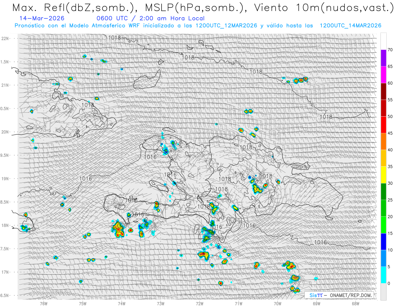Click the '74W' longitude label
Viewport: 399px width, 308px height.
coord(121,304)
